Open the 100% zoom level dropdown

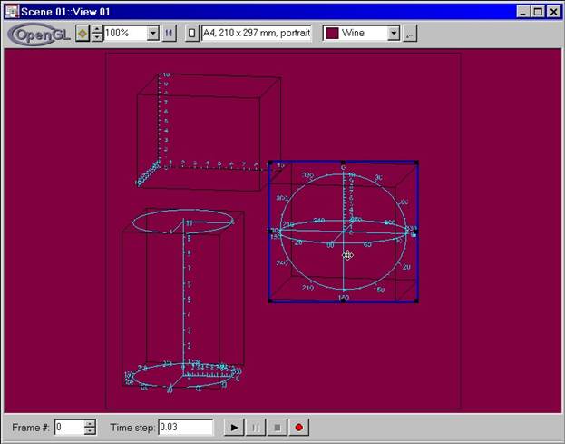(x=152, y=33)
